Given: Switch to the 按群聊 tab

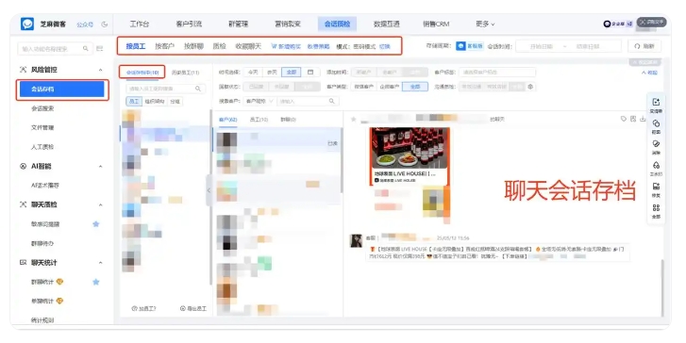Looking at the screenshot, I should pyautogui.click(x=193, y=46).
